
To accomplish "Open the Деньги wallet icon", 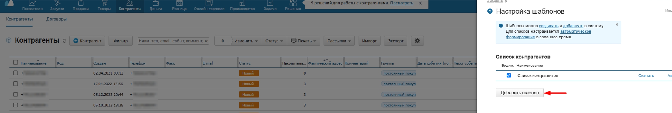I will [x=156, y=3].
